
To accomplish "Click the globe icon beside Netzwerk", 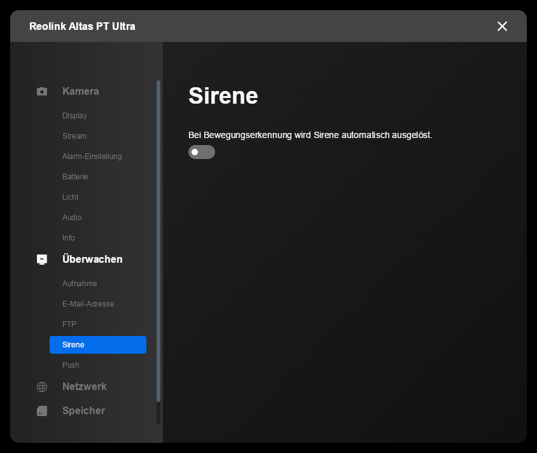I will click(42, 387).
